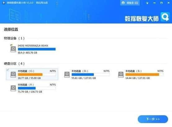Click the WD5000AZLX physical hard drive icon
Screen dimensions: 172x127
13,49
